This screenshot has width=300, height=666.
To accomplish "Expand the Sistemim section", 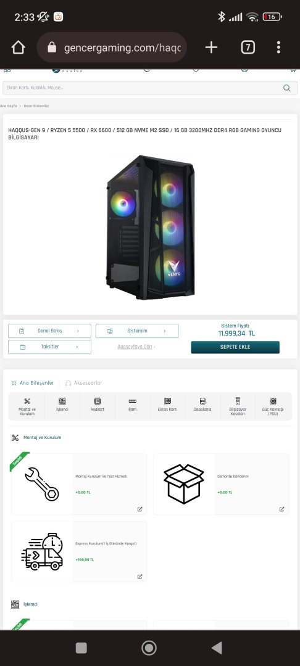I will click(x=137, y=331).
